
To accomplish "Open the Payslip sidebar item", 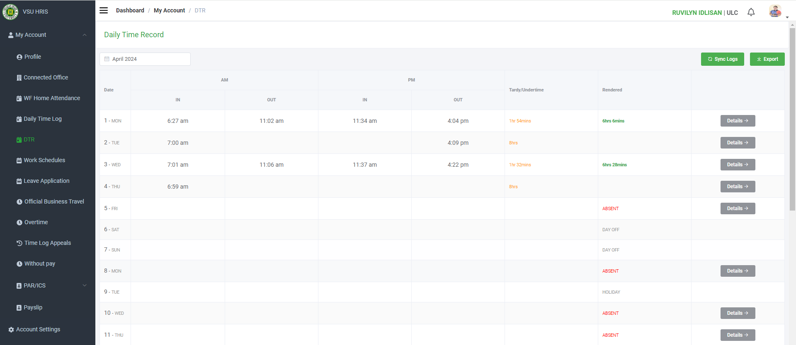I will (33, 307).
